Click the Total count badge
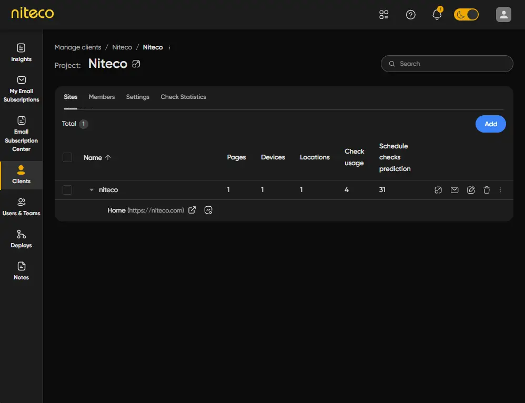The image size is (525, 403). click(x=83, y=124)
